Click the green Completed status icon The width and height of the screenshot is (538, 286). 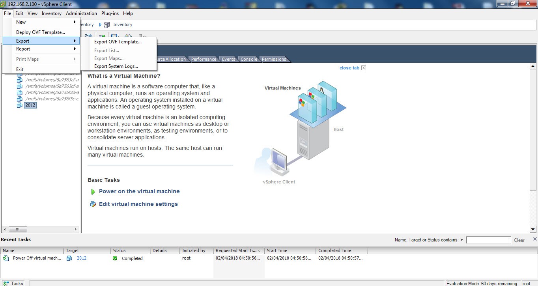(115, 258)
